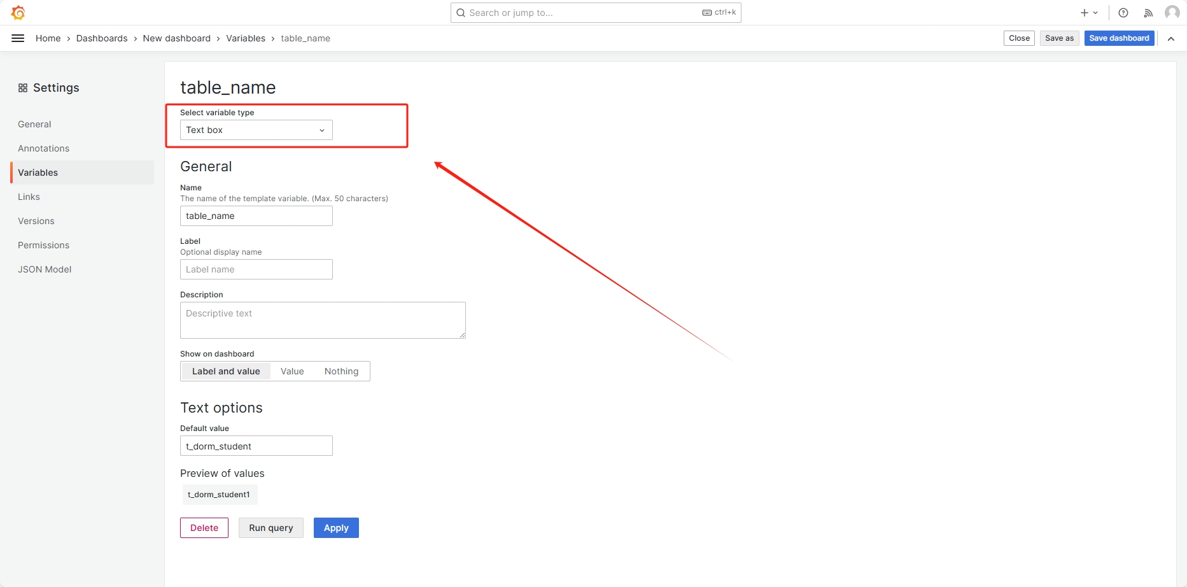Viewport: 1187px width, 587px height.
Task: Open the Select variable type dropdown
Action: (256, 130)
